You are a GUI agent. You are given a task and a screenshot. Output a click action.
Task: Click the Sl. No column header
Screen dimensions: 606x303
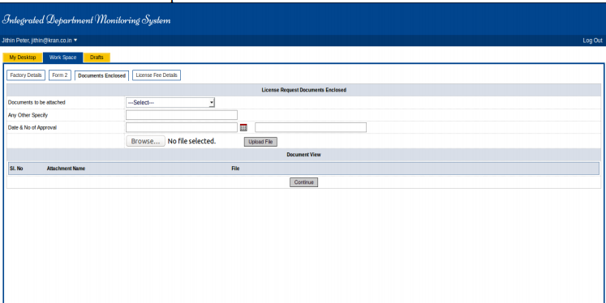pos(16,169)
